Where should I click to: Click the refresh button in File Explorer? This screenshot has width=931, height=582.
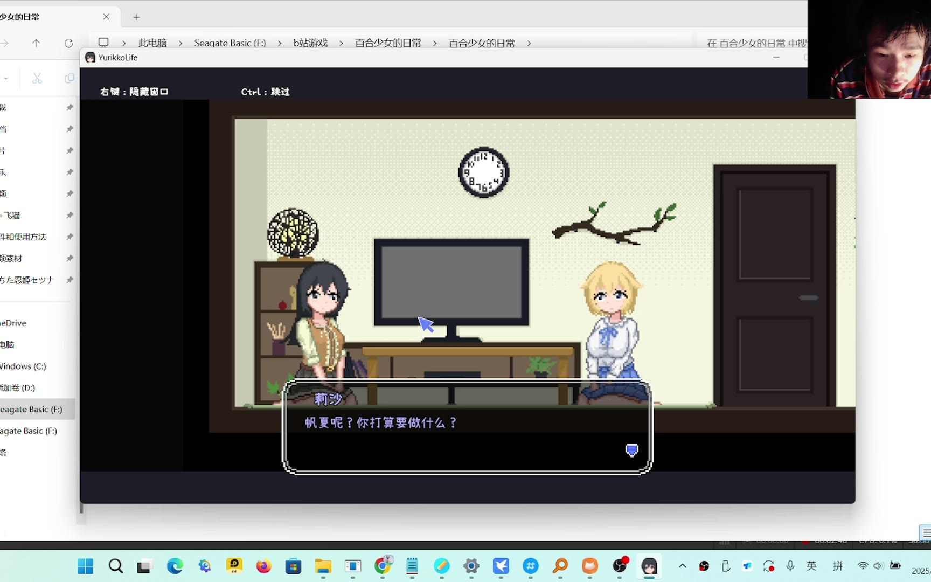click(68, 43)
